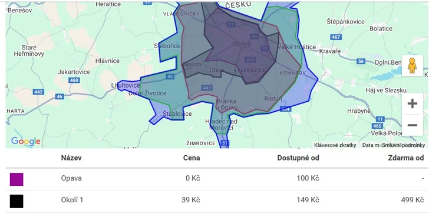This screenshot has height=214, width=429.
Task: Select the Okolí 1 row name
Action: tap(72, 200)
